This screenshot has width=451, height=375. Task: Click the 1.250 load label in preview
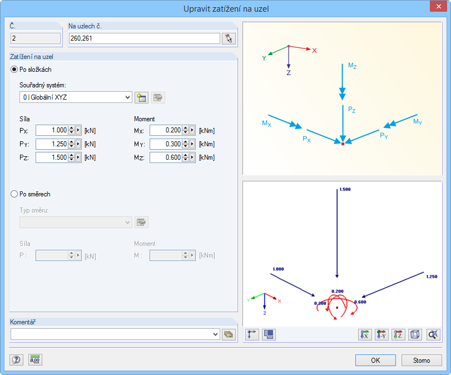(x=432, y=277)
